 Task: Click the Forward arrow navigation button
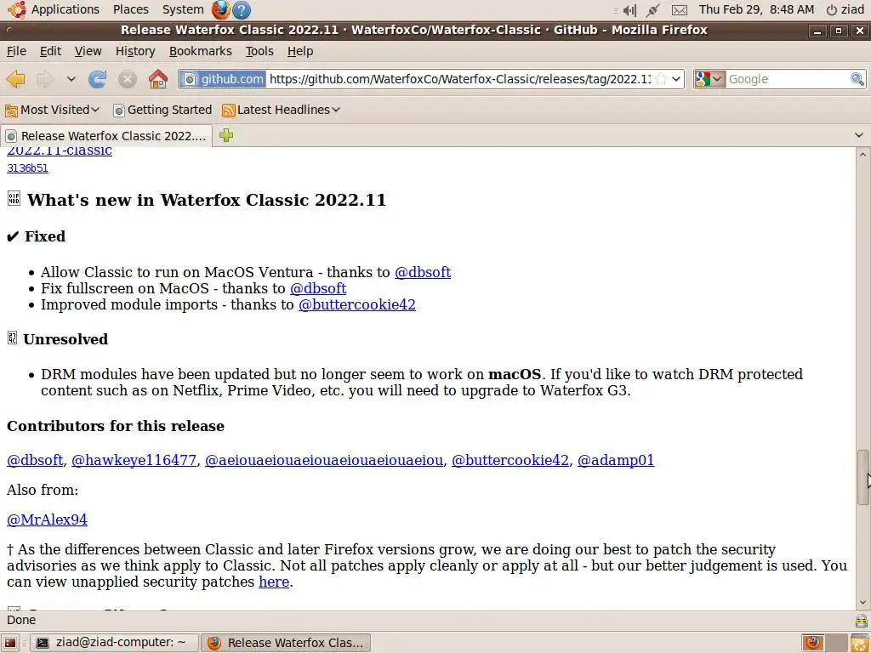click(45, 79)
